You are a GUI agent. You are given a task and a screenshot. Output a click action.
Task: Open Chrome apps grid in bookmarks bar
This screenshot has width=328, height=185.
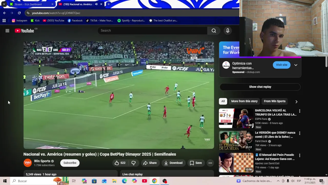click(x=4, y=21)
